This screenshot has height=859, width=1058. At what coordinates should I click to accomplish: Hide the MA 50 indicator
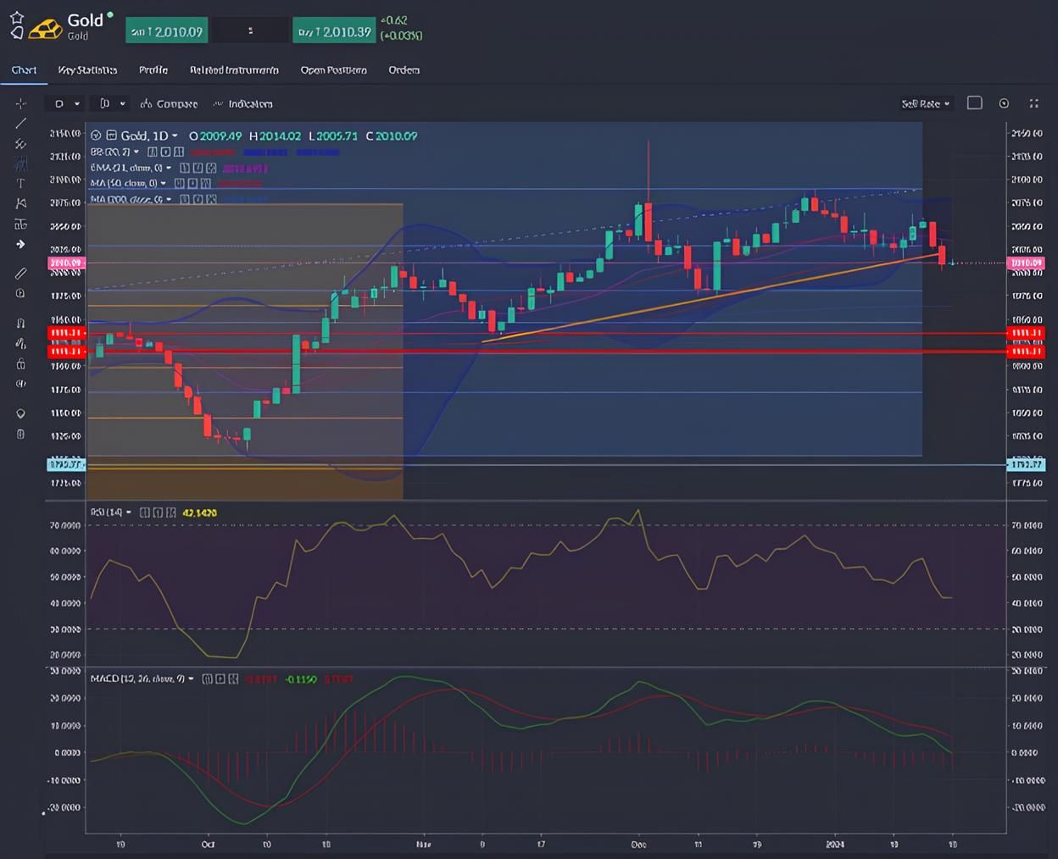click(x=180, y=183)
